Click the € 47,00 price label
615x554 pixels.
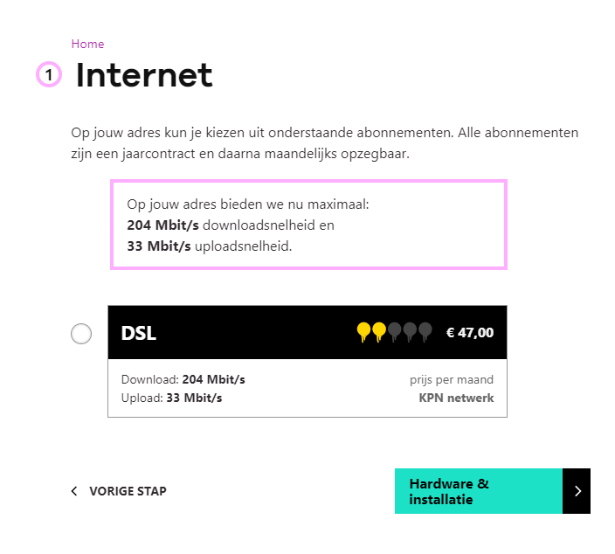(470, 333)
